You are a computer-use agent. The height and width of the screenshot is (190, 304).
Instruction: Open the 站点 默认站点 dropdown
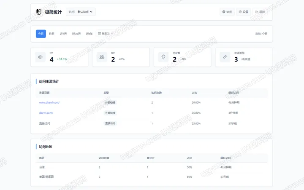pos(81,12)
